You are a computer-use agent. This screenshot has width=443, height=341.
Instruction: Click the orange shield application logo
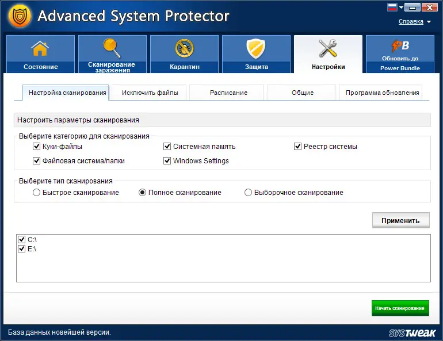19,16
